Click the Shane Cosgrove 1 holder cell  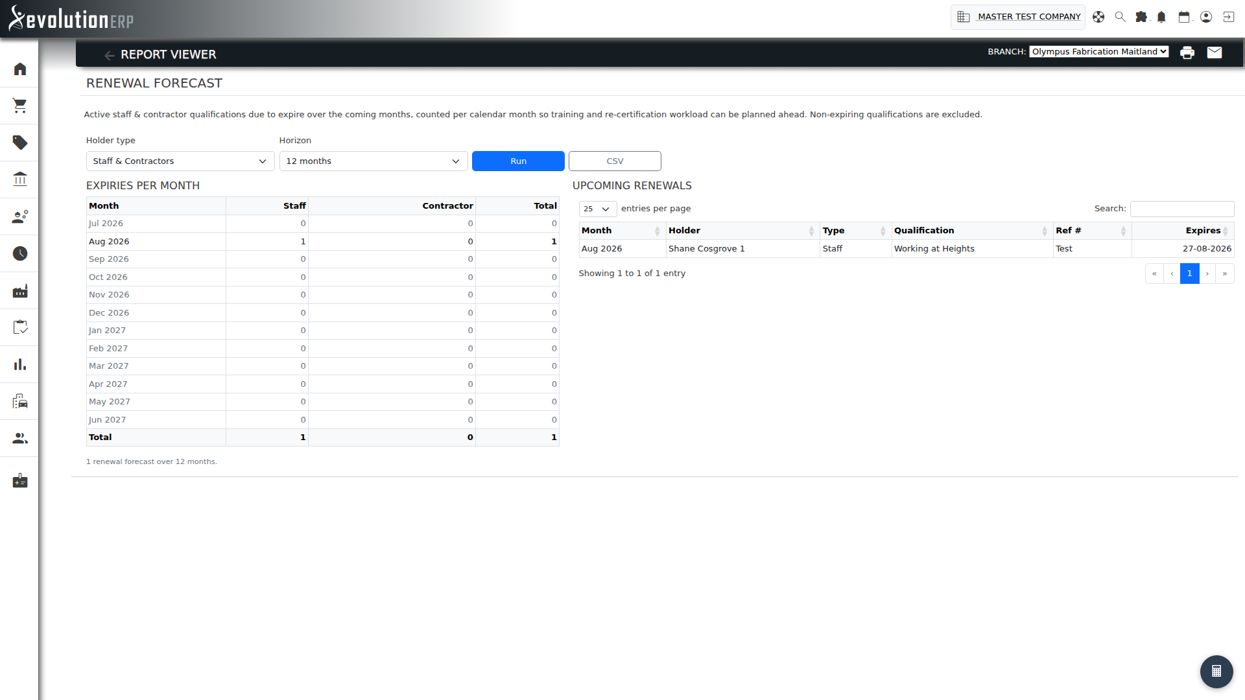click(743, 249)
